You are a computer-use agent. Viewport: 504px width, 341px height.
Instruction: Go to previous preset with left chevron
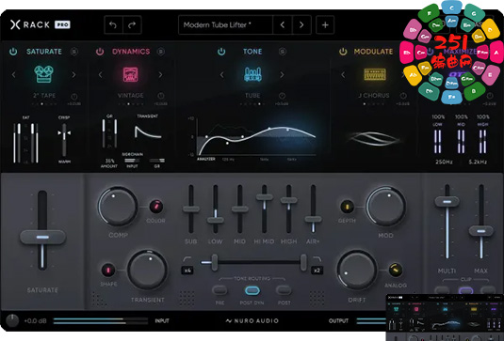(283, 24)
